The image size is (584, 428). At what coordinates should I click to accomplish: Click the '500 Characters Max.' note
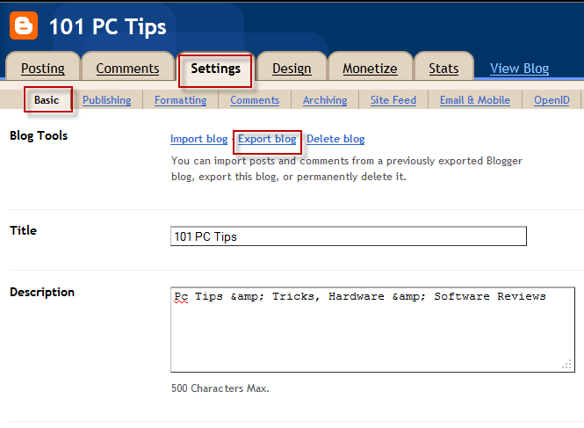[x=220, y=388]
